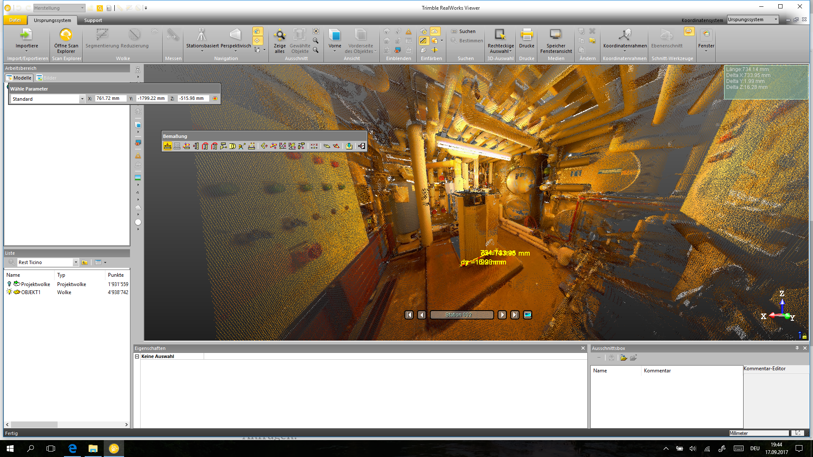813x457 pixels.
Task: Toggle visibility bulb of Projektwolke
Action: pos(9,284)
